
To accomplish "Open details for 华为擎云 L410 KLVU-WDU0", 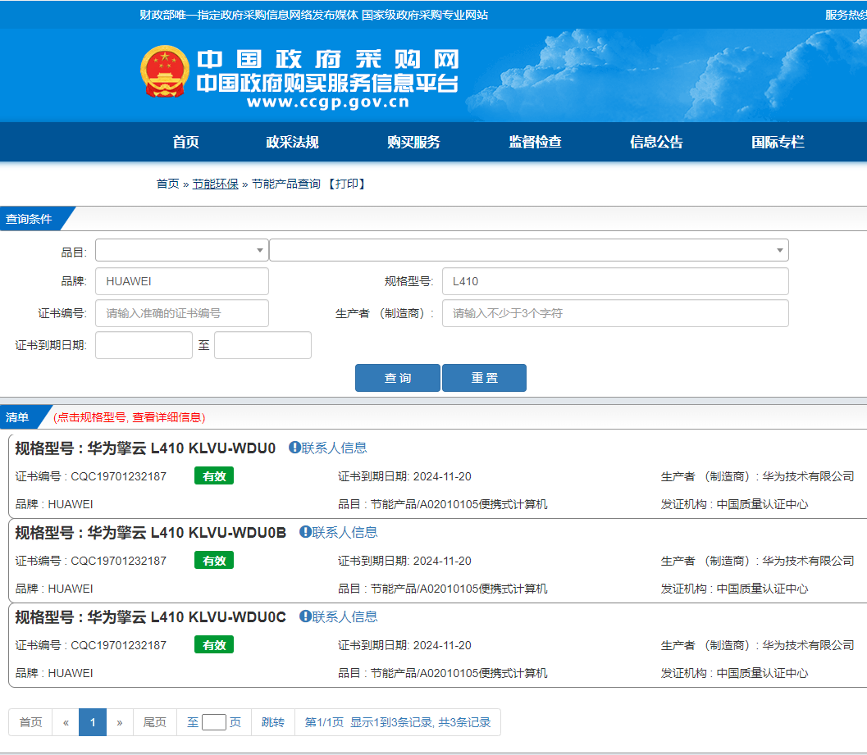I will click(x=181, y=448).
